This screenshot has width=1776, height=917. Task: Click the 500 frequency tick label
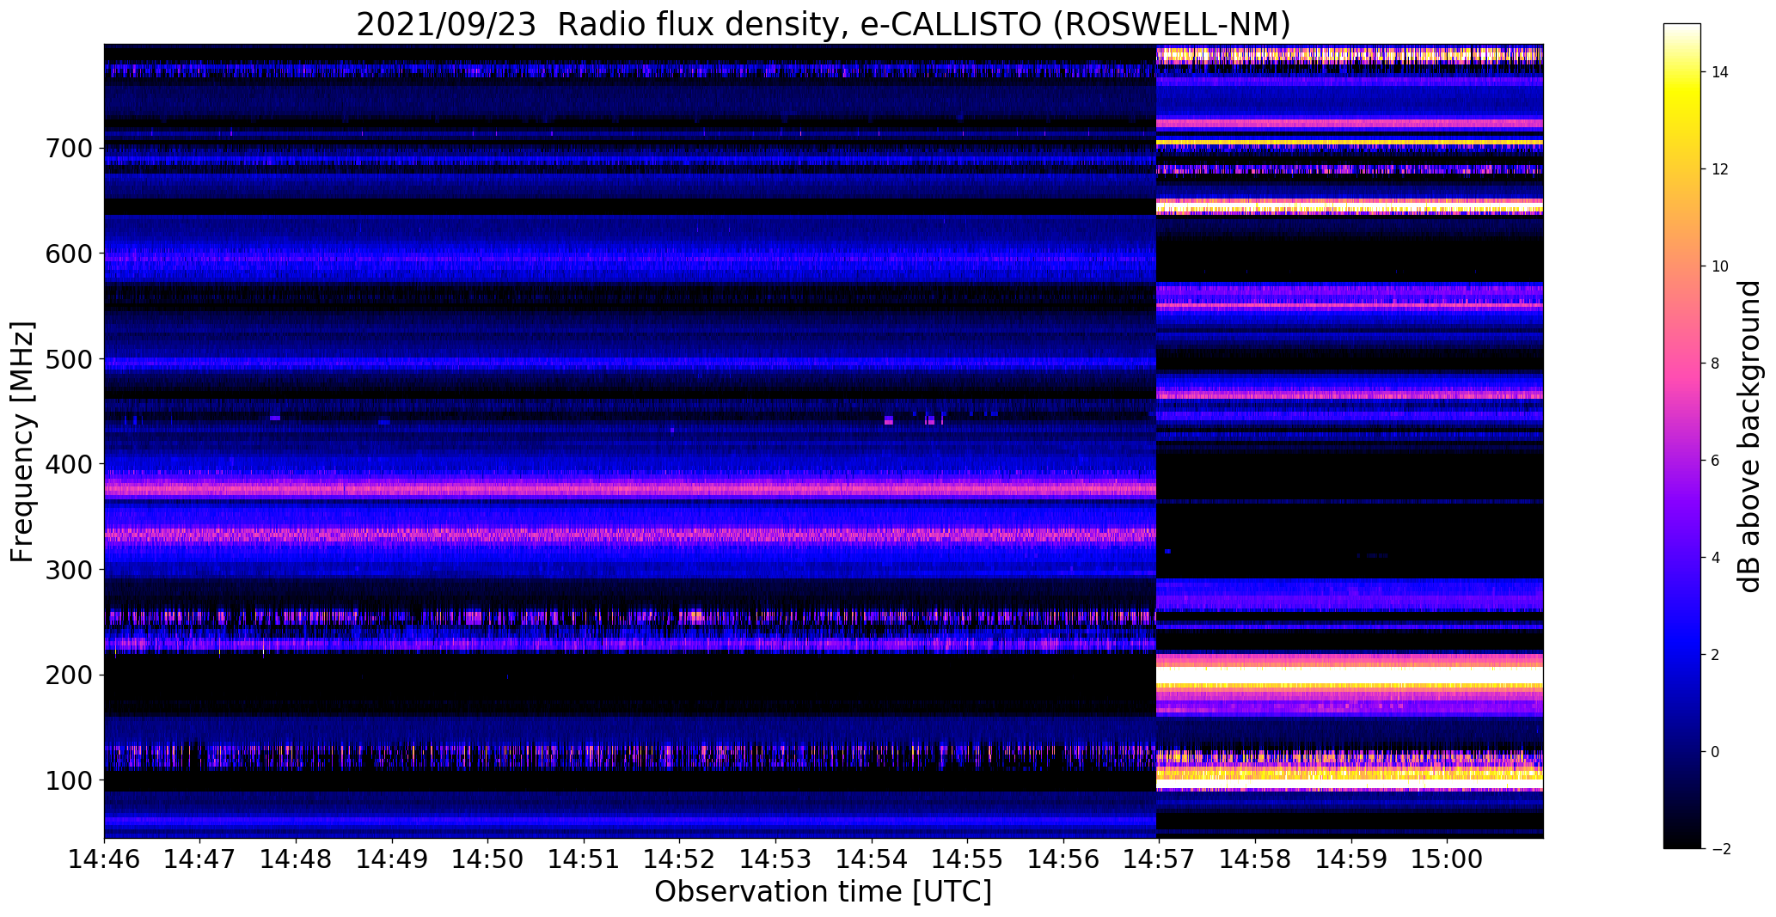tap(69, 359)
